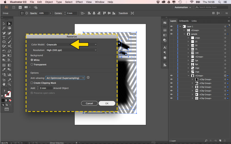Select the Type tool in toolbar
The width and height of the screenshot is (231, 144).
coord(4,37)
